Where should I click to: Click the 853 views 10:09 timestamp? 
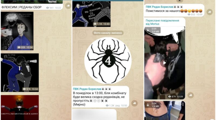click(x=195, y=15)
